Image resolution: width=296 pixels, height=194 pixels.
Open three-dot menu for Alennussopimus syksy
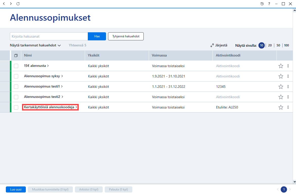(288, 76)
